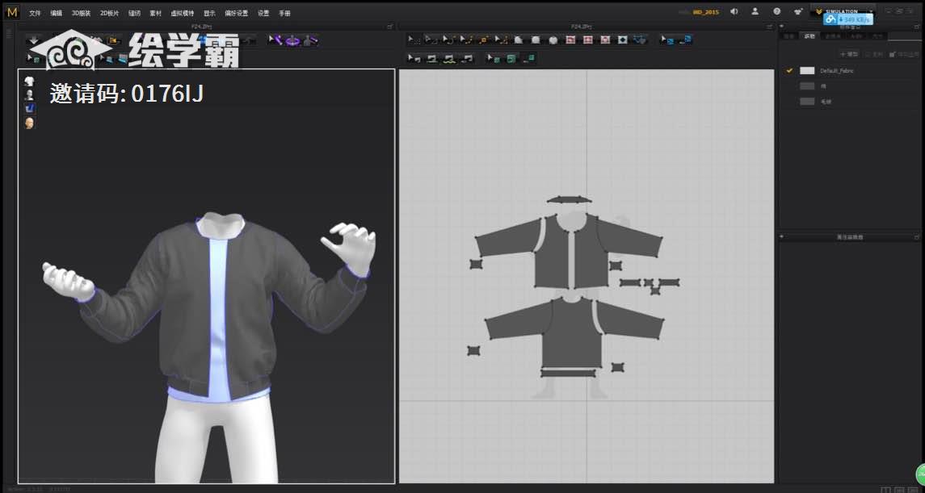Select the purple ring gizmo tool in 3D toolbar

click(x=292, y=40)
